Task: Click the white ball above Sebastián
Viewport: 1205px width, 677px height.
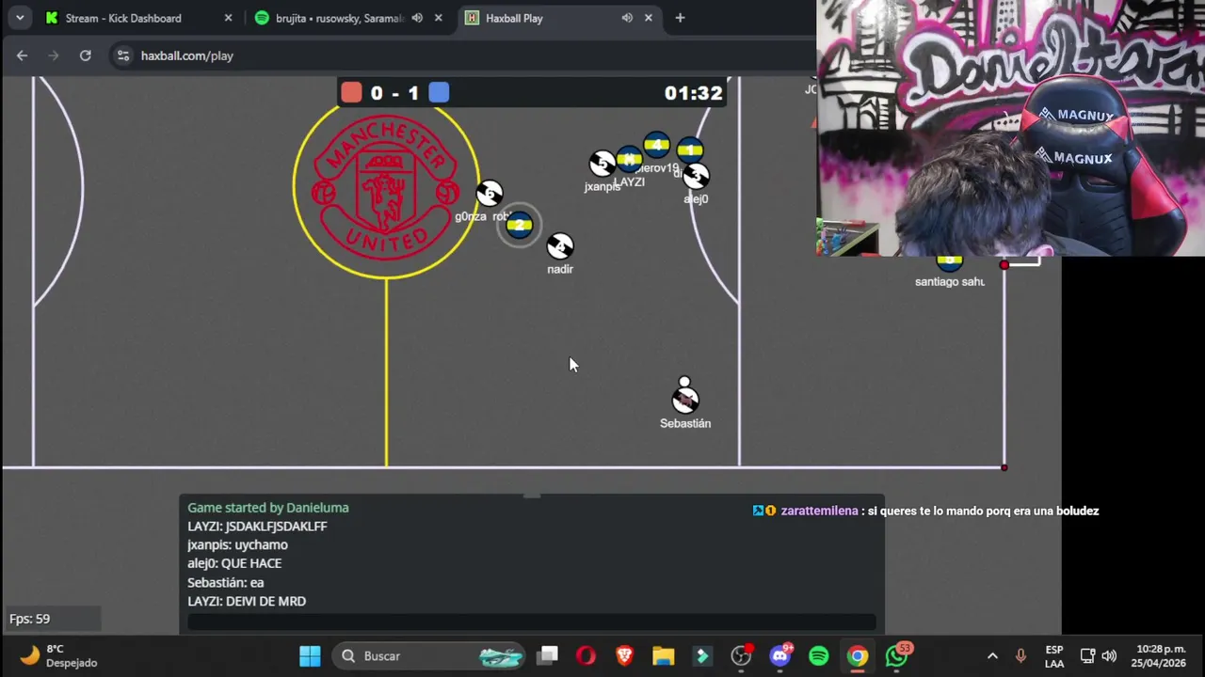Action: [x=684, y=382]
